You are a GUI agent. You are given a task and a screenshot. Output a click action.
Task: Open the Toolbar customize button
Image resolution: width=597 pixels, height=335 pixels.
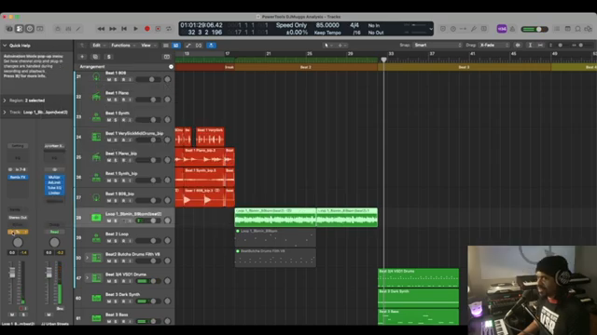[x=40, y=29]
